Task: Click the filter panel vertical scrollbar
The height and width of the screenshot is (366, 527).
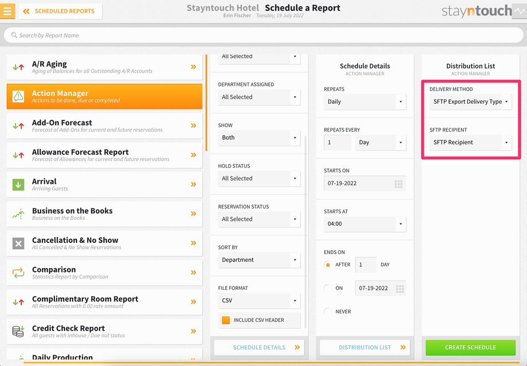Action: coord(305,232)
